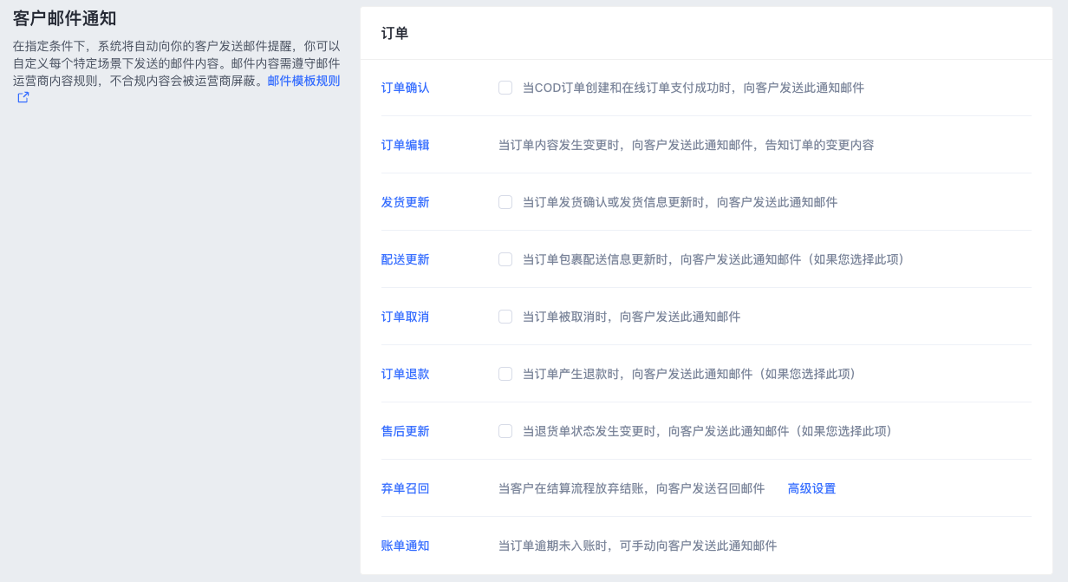
Task: Open the 订单确认 template link
Action: (x=406, y=88)
